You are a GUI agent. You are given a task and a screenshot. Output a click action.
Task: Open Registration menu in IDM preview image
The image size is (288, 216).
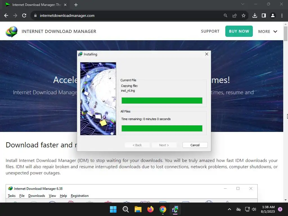tap(80, 196)
